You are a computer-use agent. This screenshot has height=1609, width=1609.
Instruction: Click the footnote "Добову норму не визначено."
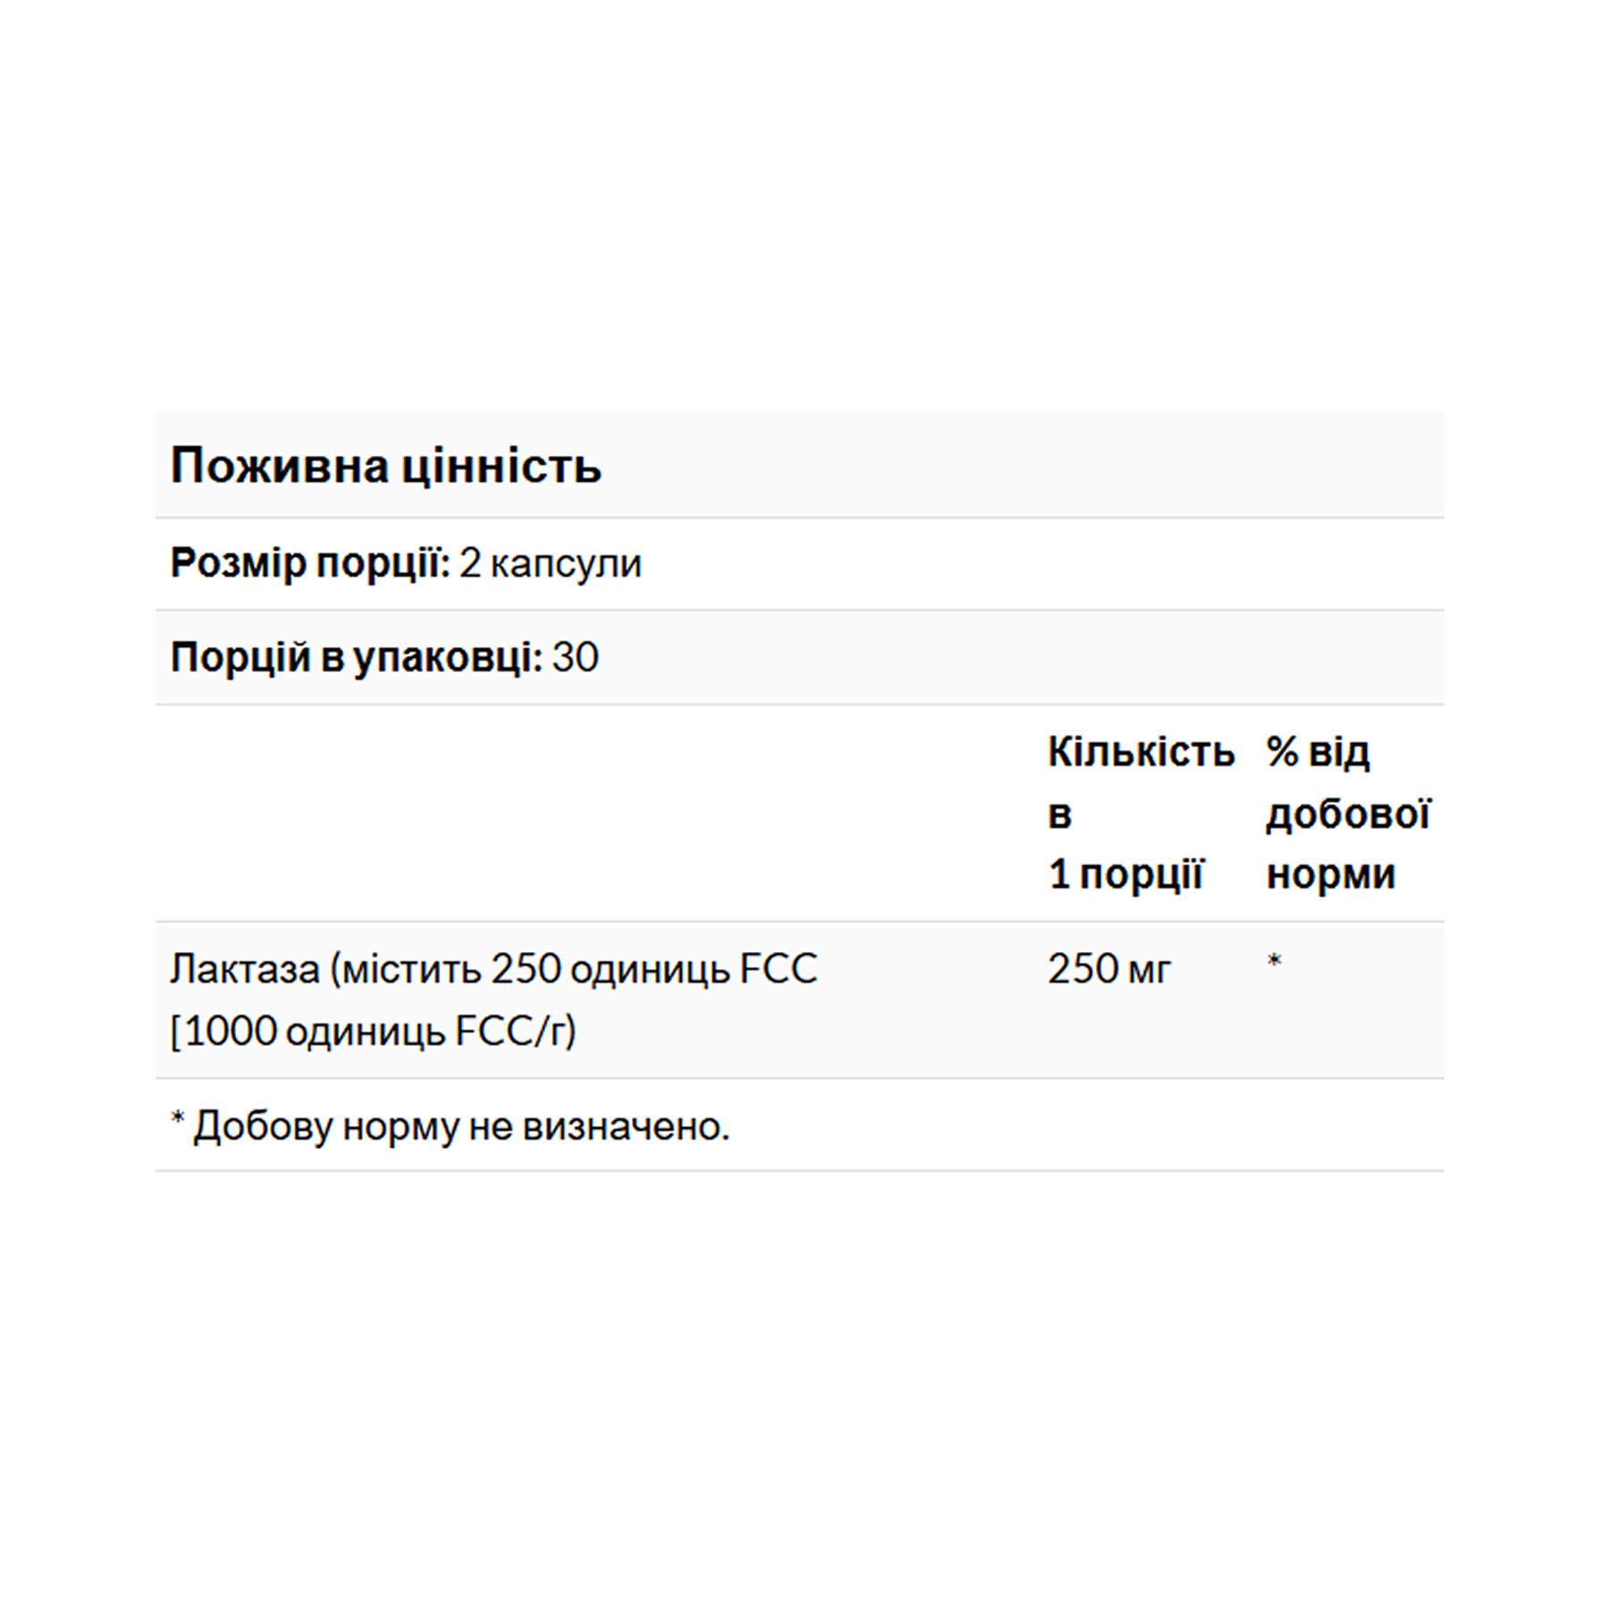point(461,1126)
